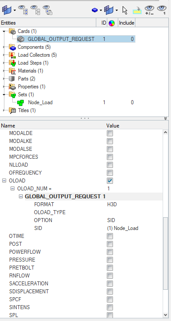
Task: Click the blue solid component view icon
Action: coord(95,10)
